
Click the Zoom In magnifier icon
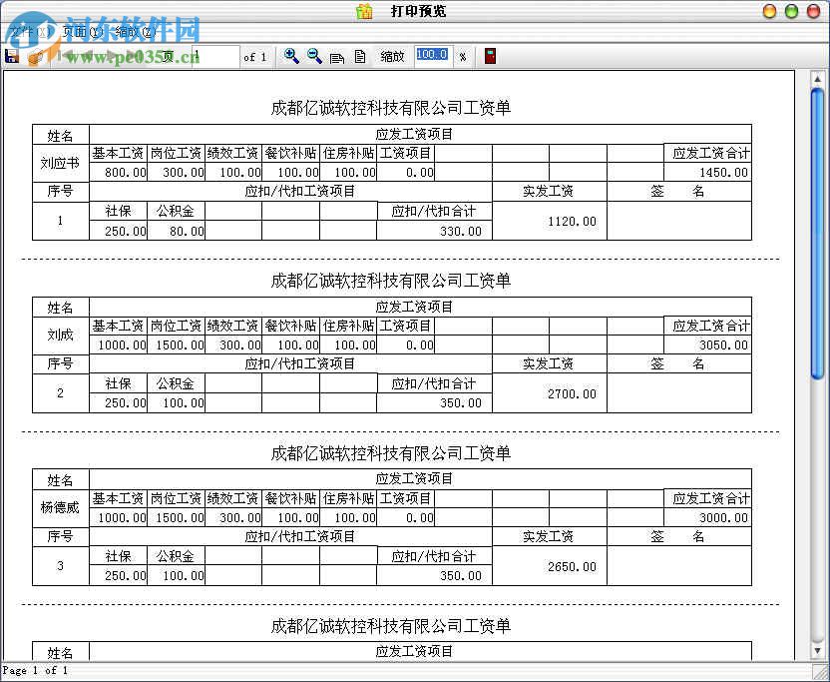click(x=292, y=56)
